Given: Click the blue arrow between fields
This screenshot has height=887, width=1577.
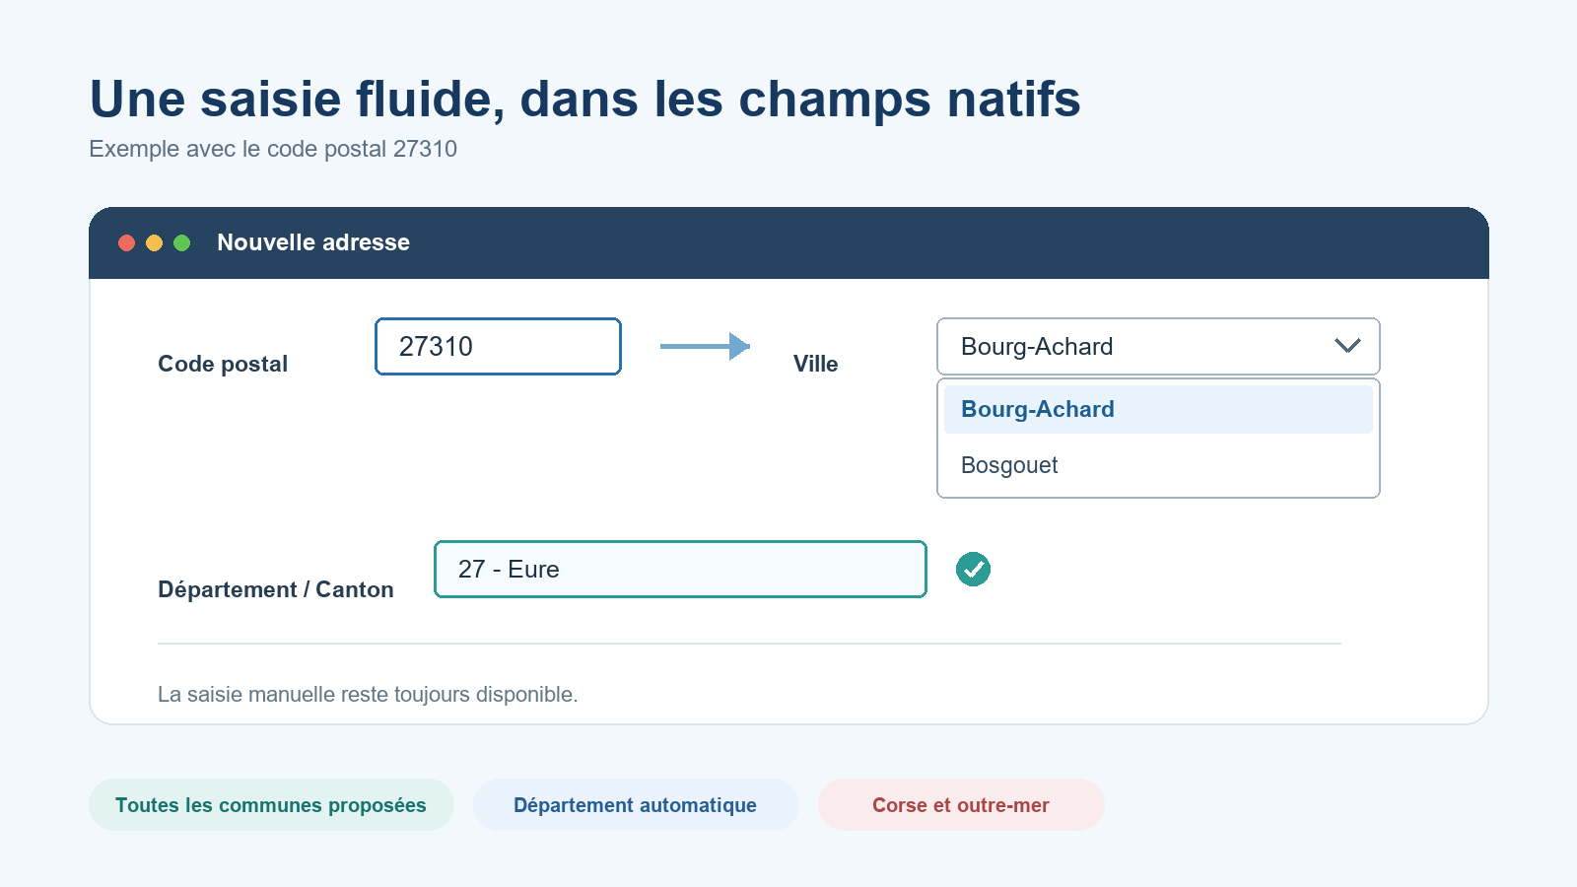Looking at the screenshot, I should tap(705, 346).
